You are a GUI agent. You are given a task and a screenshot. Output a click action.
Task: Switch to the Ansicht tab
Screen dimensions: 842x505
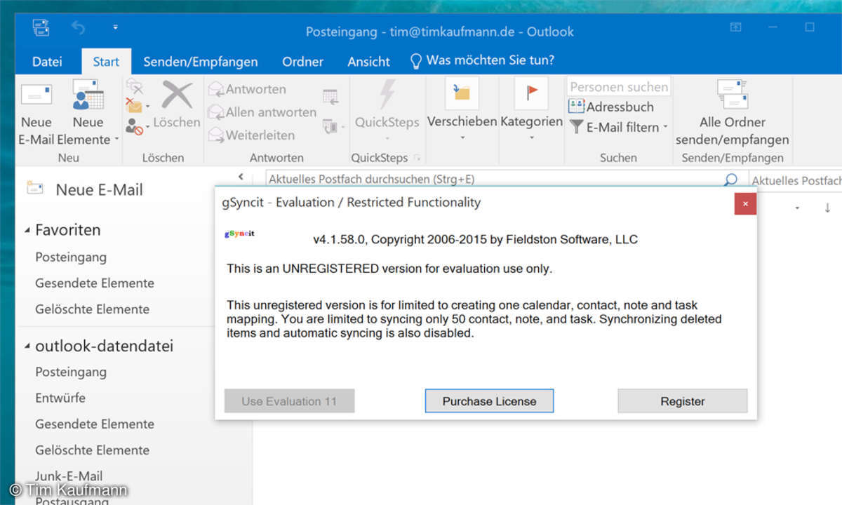pyautogui.click(x=368, y=62)
